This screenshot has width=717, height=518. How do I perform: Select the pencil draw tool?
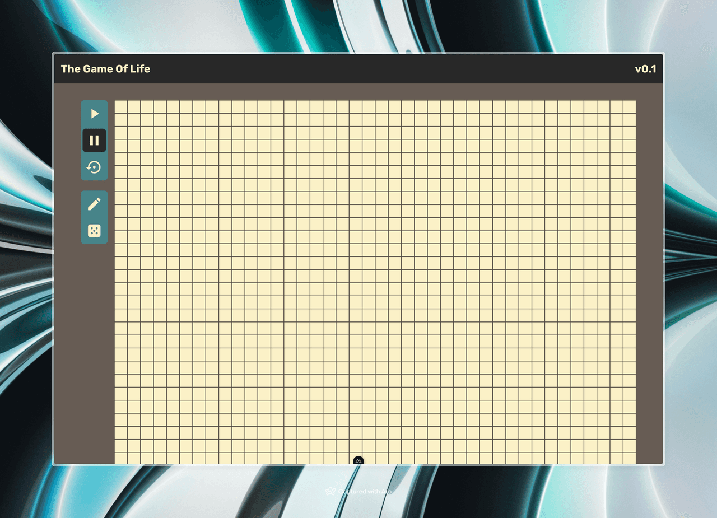[x=94, y=204]
